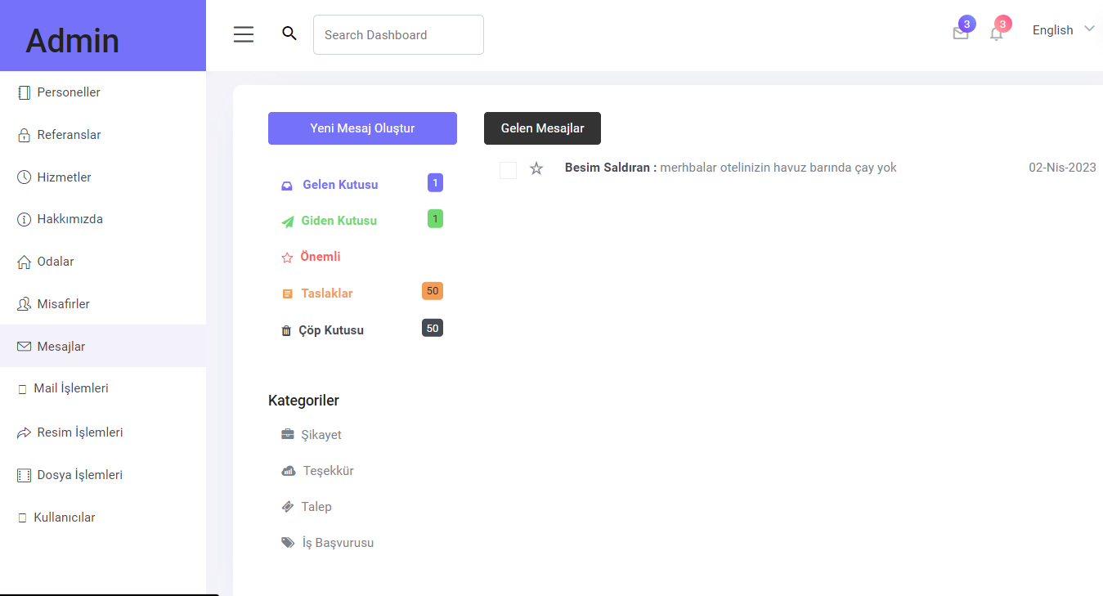Viewport: 1103px width, 596px height.
Task: Tick the checkbox beside Besim Saldıran's message
Action: click(508, 169)
